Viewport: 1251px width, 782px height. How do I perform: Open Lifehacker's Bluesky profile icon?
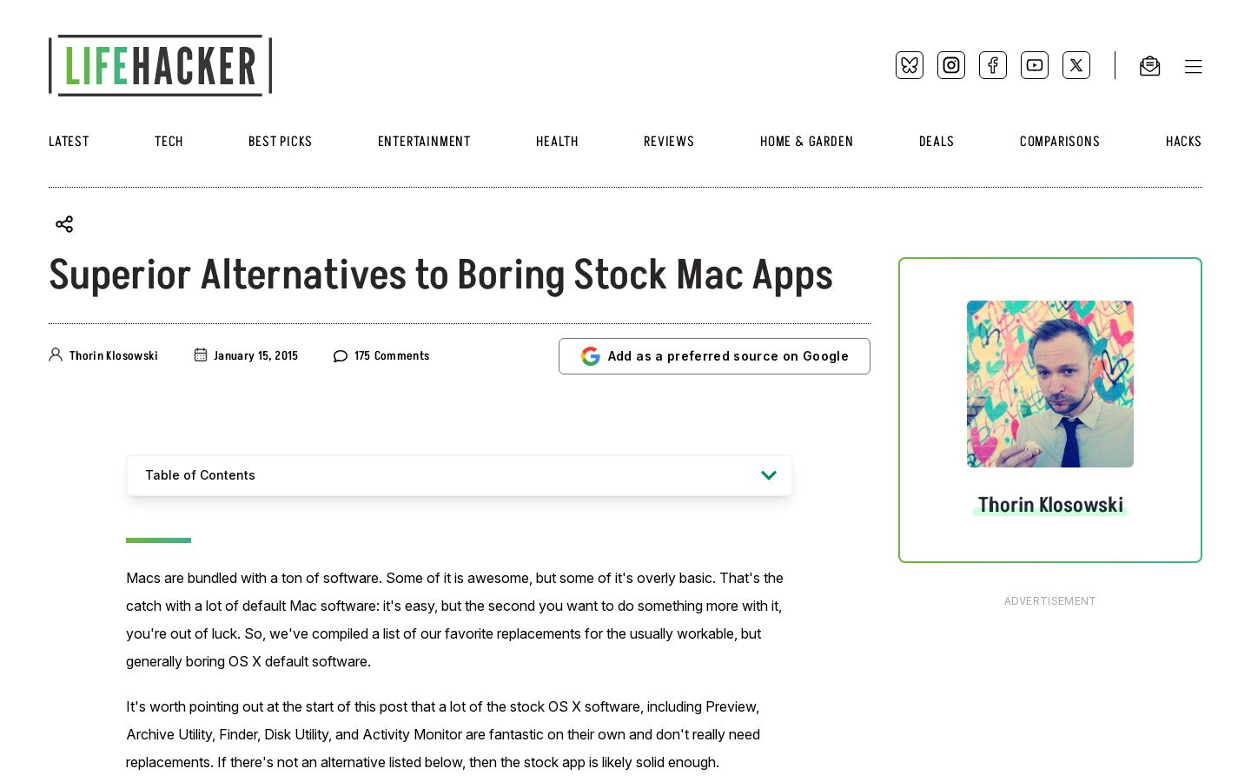tap(910, 65)
